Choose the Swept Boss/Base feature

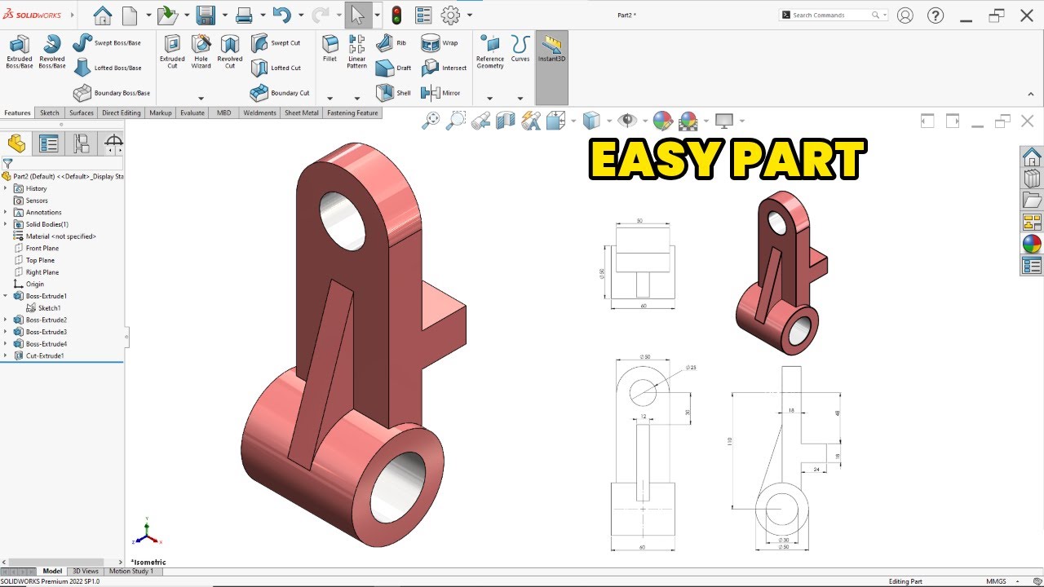(x=107, y=42)
